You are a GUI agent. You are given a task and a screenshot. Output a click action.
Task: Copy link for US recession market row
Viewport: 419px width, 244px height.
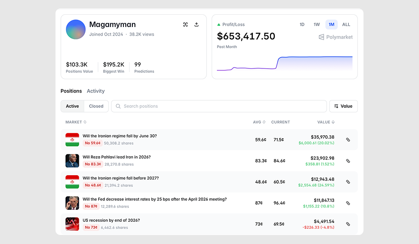tap(348, 224)
